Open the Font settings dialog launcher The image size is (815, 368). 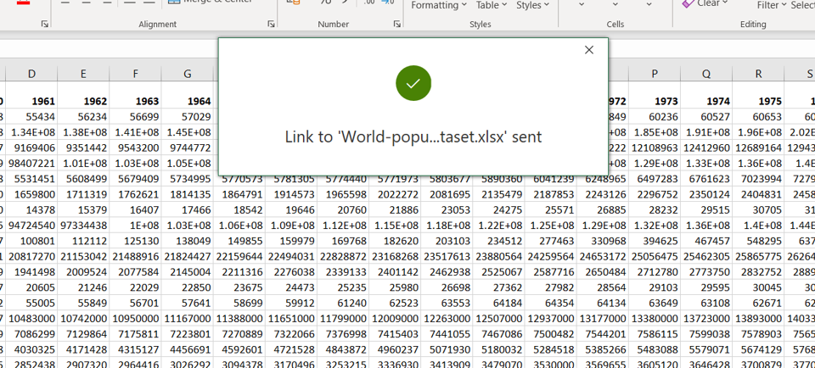coord(45,24)
